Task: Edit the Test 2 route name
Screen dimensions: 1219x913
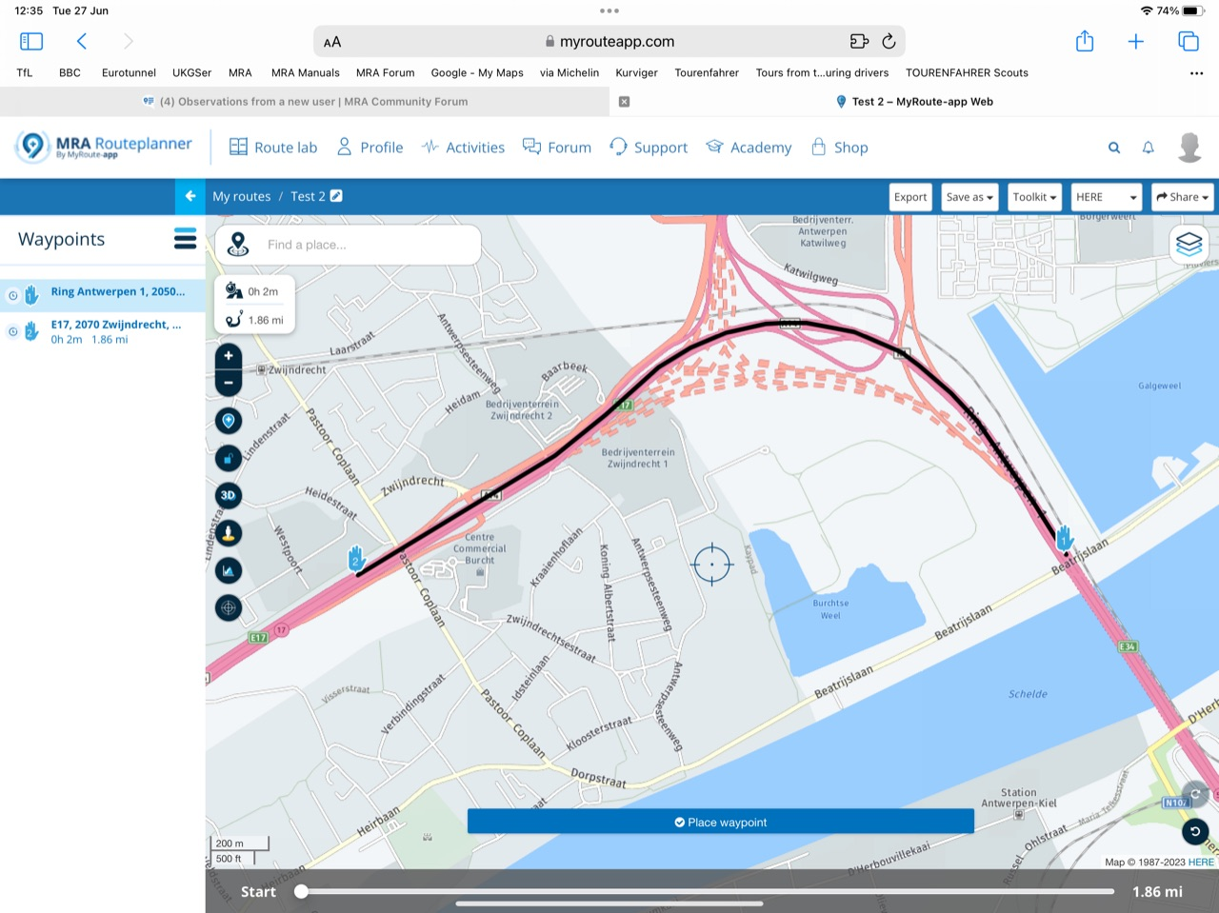Action: [x=336, y=196]
